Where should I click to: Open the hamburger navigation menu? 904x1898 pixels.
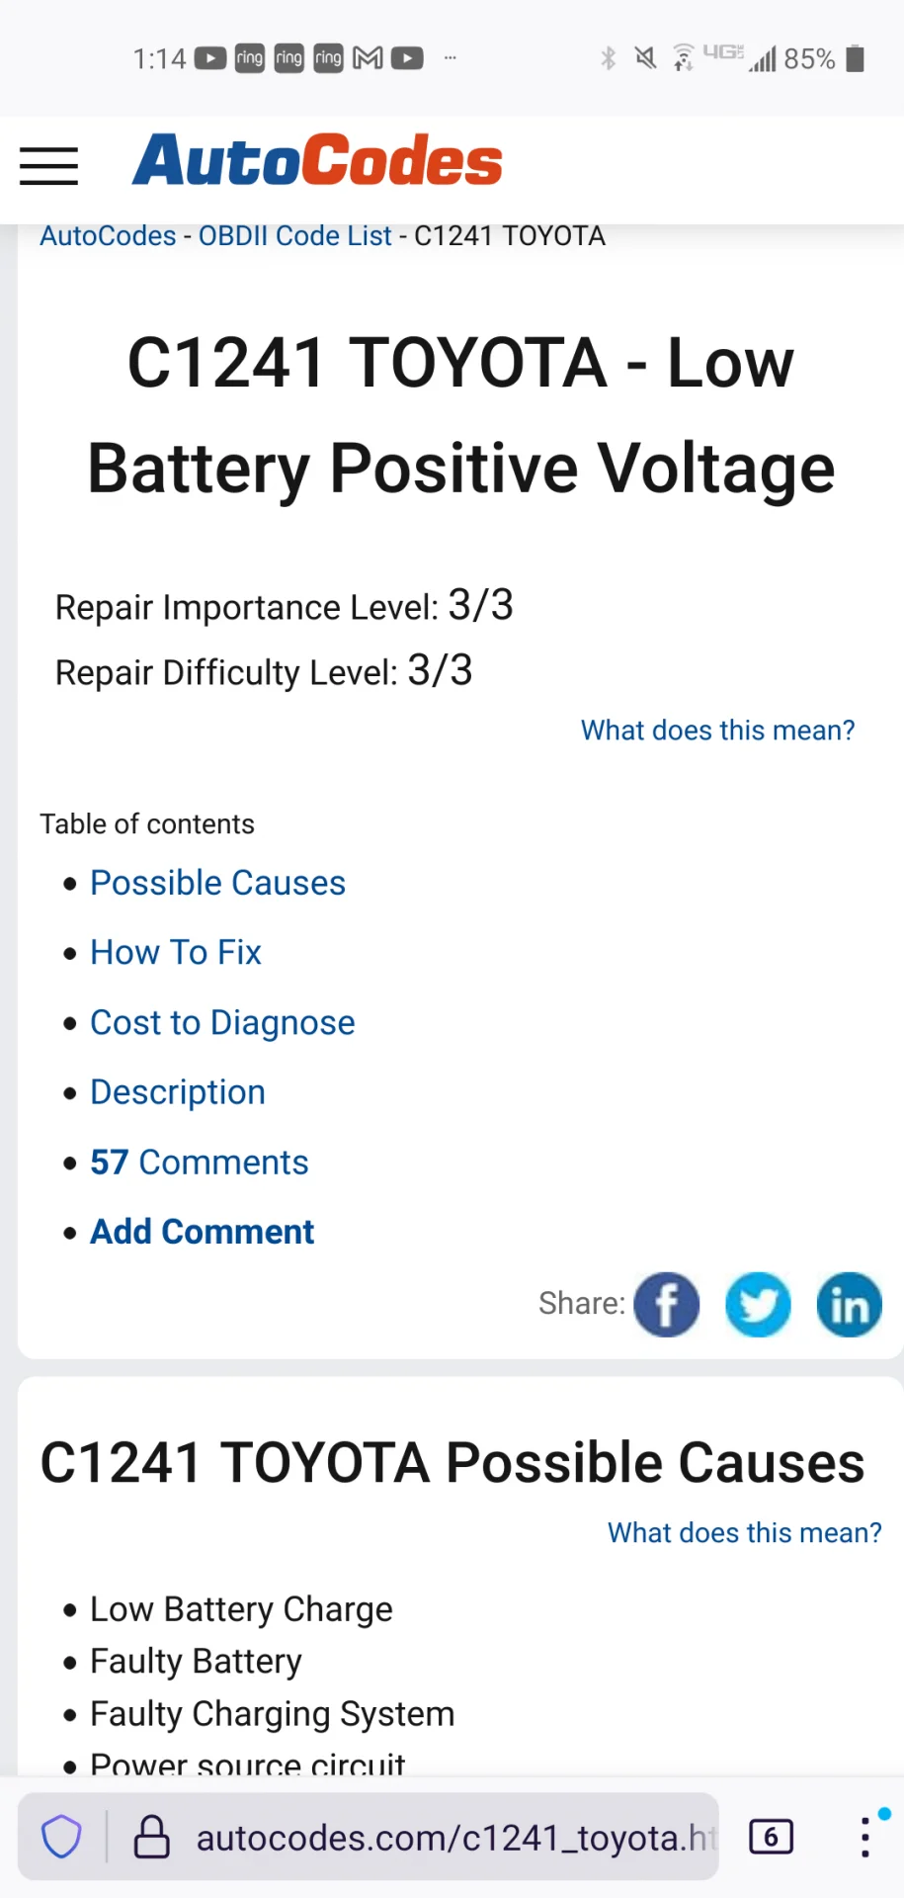click(48, 166)
